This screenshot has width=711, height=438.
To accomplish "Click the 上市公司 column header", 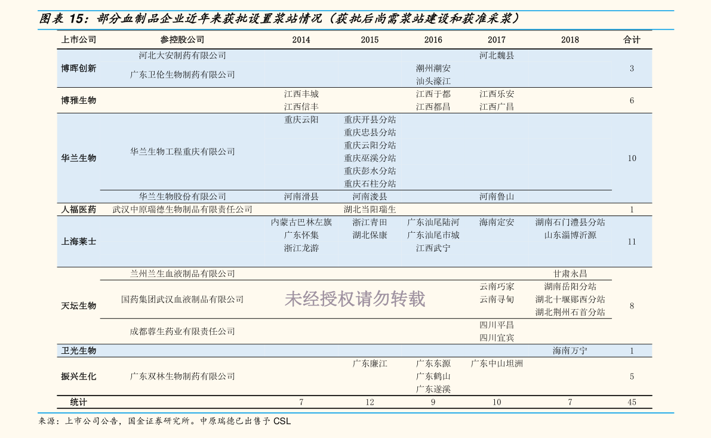I will click(x=78, y=40).
